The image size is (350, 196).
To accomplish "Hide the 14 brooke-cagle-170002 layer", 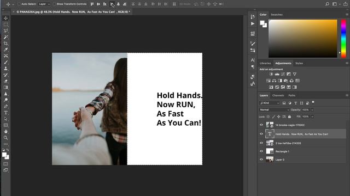I will pos(261,125).
